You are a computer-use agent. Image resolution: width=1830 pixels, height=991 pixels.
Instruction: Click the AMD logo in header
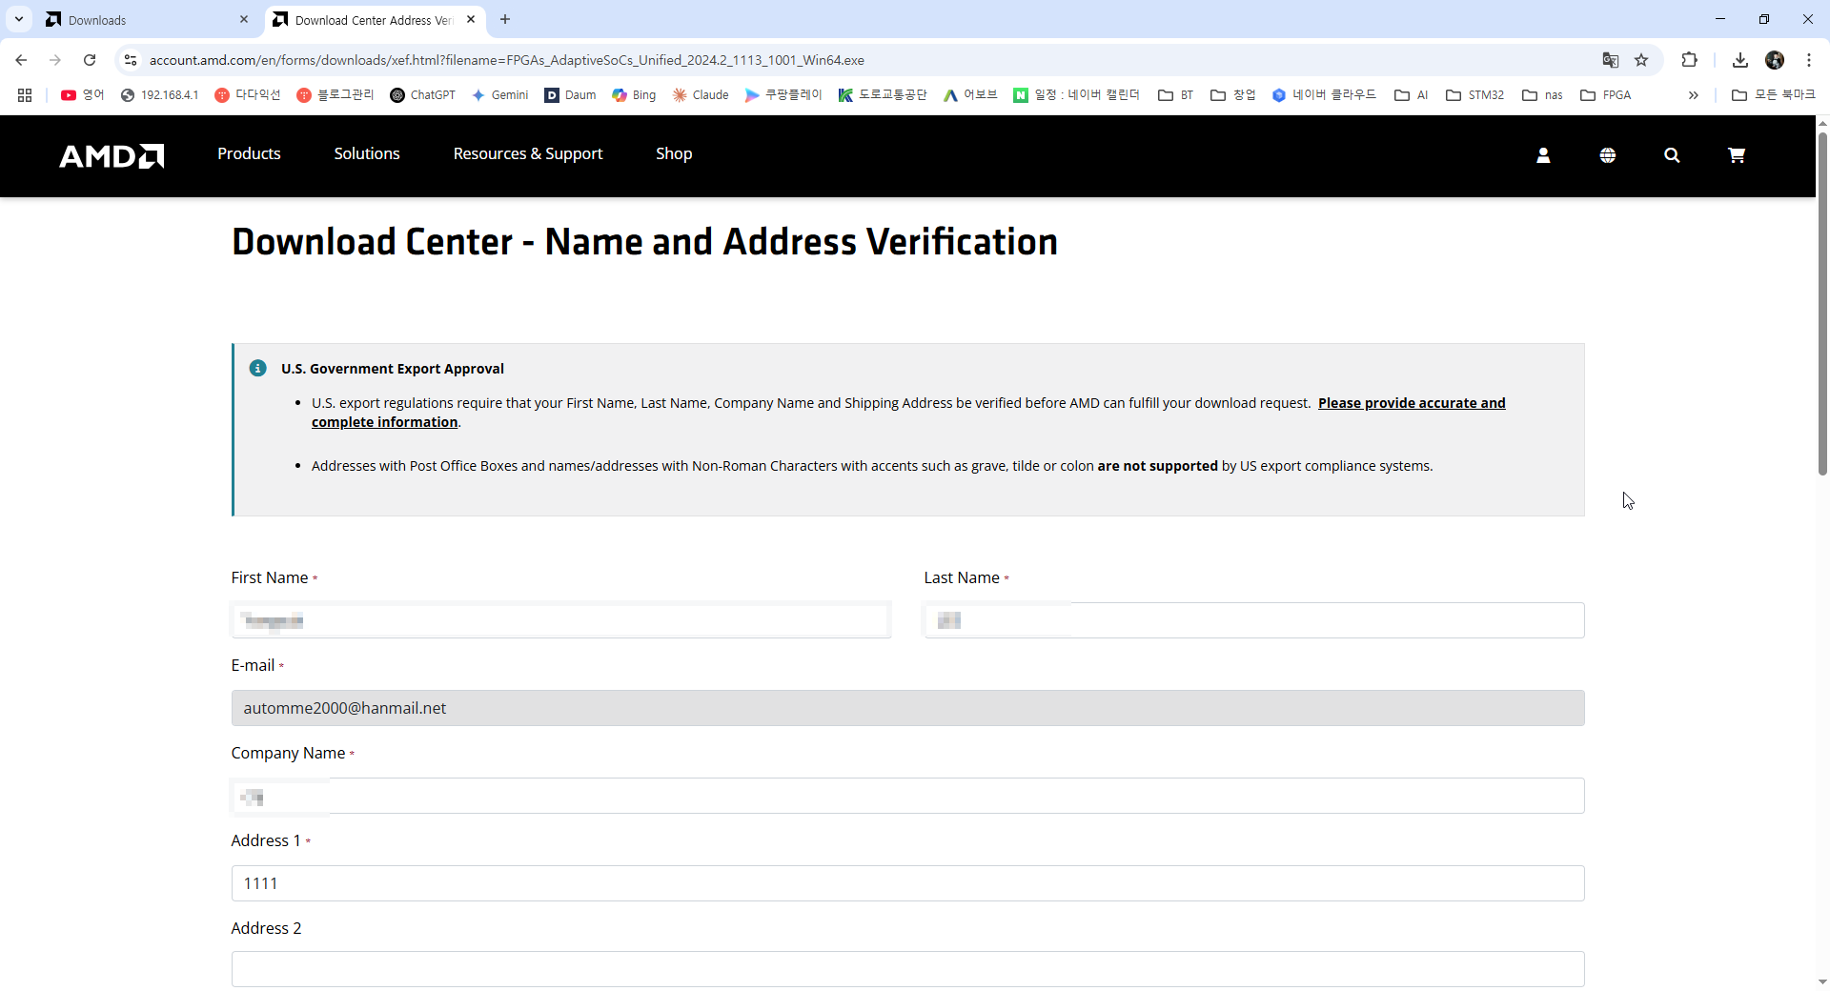(x=112, y=155)
